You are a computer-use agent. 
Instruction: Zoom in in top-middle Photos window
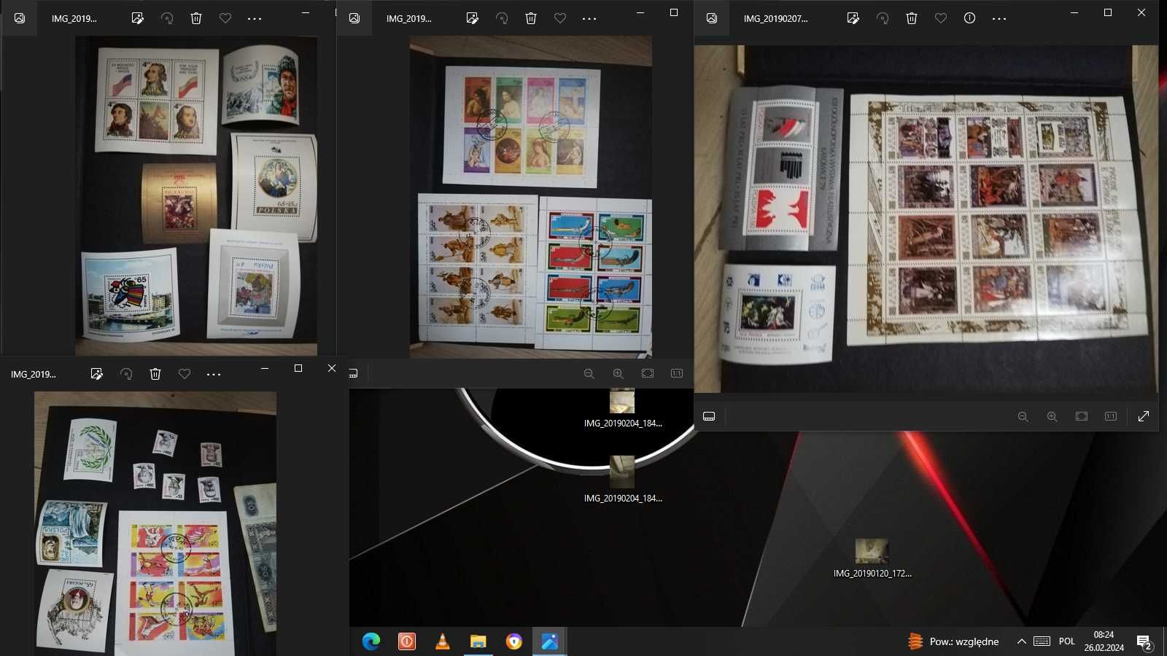(x=618, y=373)
